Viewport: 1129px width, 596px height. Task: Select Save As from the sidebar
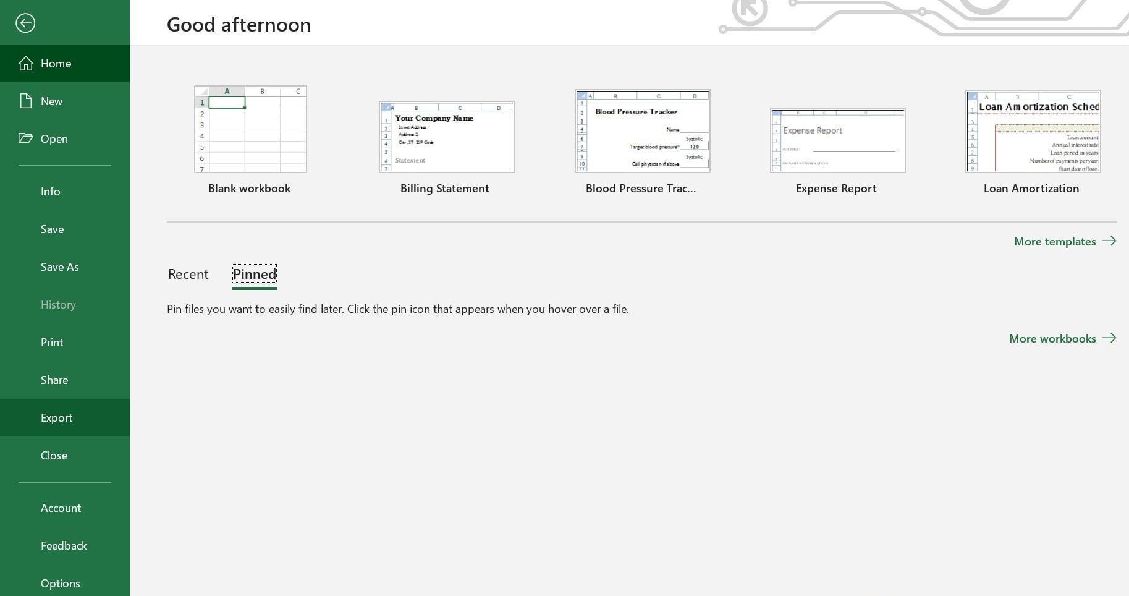[x=59, y=266]
